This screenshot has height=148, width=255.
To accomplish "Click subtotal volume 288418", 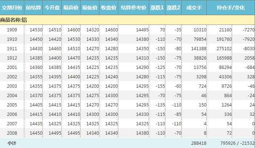I will point(199,143).
